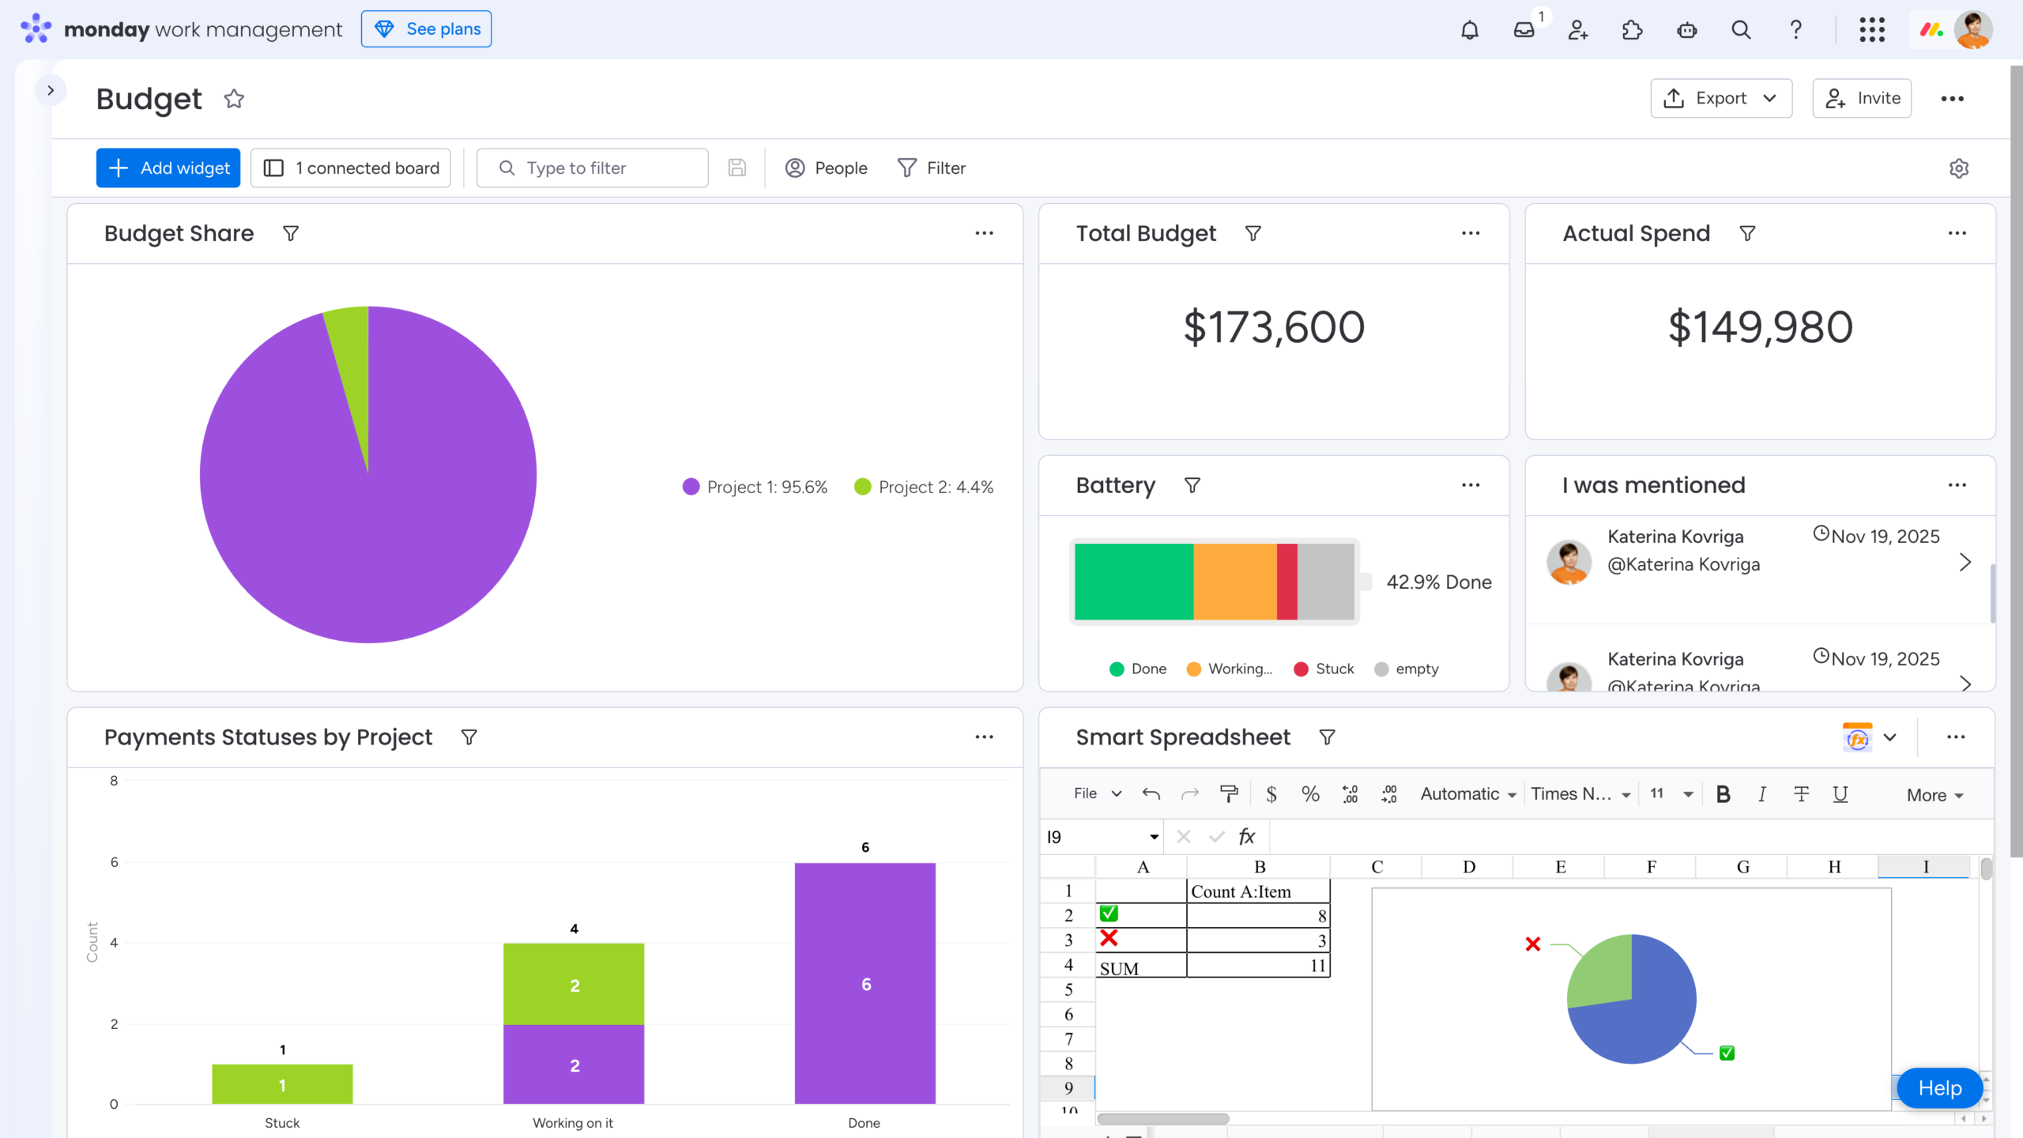Click the Type to filter input field
Viewport: 2023px width, 1138px height.
[x=591, y=168]
